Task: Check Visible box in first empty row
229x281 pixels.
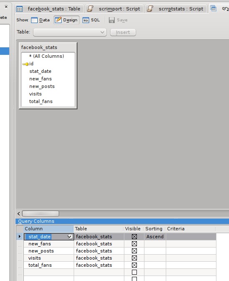Action: pos(134,272)
